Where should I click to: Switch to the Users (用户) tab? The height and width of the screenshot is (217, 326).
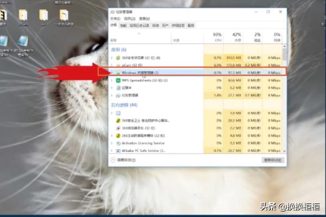point(165,25)
